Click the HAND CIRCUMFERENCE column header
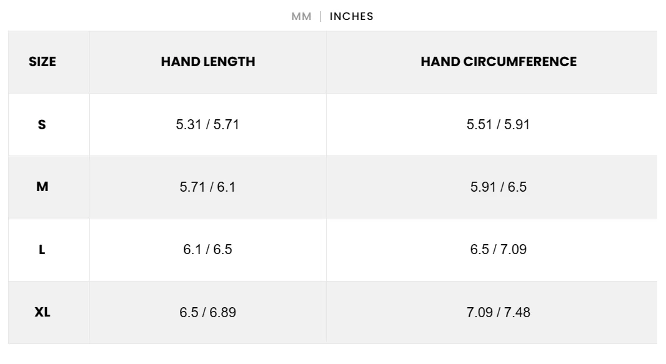The image size is (666, 364). pos(498,62)
